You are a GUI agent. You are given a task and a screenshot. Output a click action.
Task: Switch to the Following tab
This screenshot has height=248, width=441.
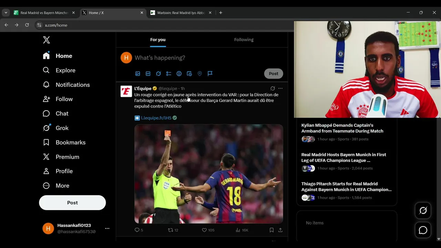(244, 40)
